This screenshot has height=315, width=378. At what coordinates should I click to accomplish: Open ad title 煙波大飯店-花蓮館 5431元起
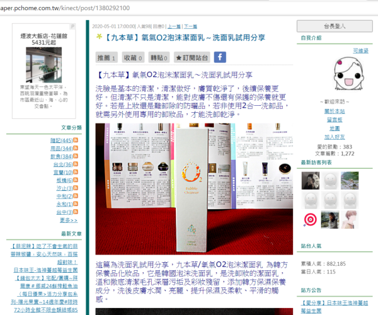(43, 39)
